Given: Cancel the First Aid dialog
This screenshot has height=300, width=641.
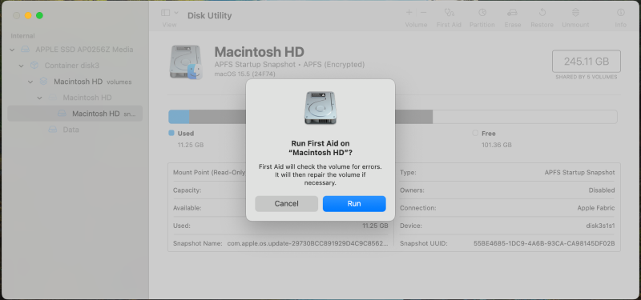Looking at the screenshot, I should tap(286, 204).
